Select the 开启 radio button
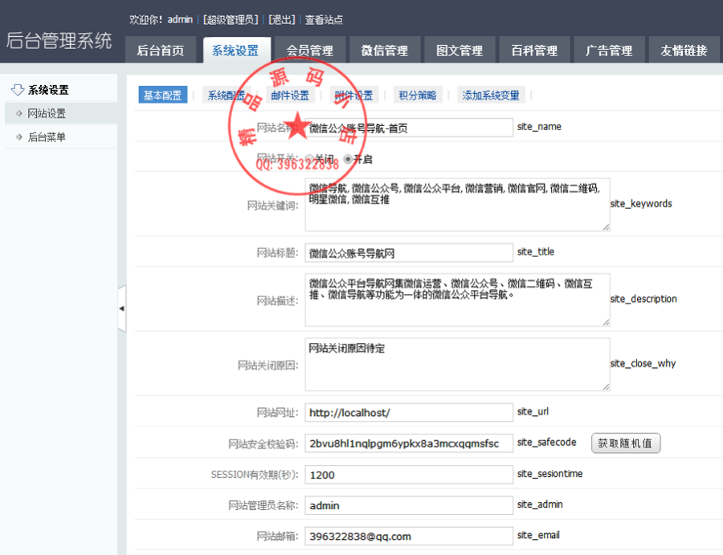Image resolution: width=723 pixels, height=555 pixels. [348, 159]
